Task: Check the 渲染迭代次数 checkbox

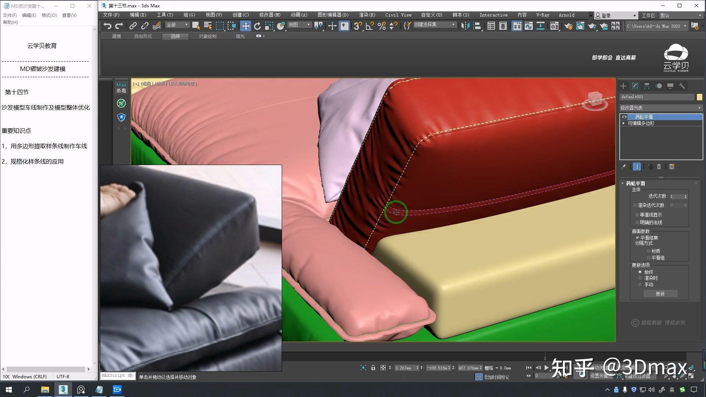Action: click(x=635, y=205)
